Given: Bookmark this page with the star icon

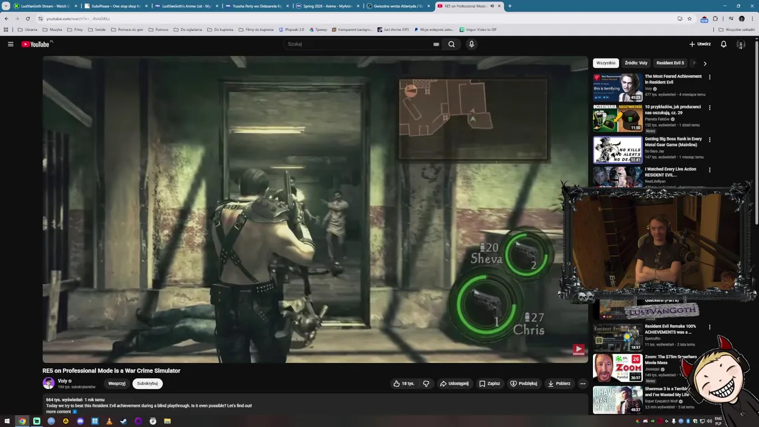Looking at the screenshot, I should pos(690,18).
